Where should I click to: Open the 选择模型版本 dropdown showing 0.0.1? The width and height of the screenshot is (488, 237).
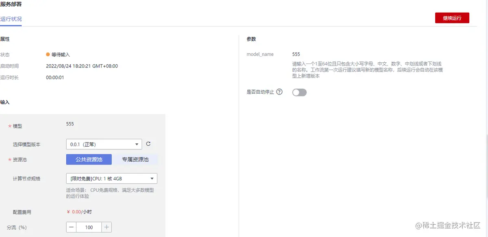[x=104, y=144]
